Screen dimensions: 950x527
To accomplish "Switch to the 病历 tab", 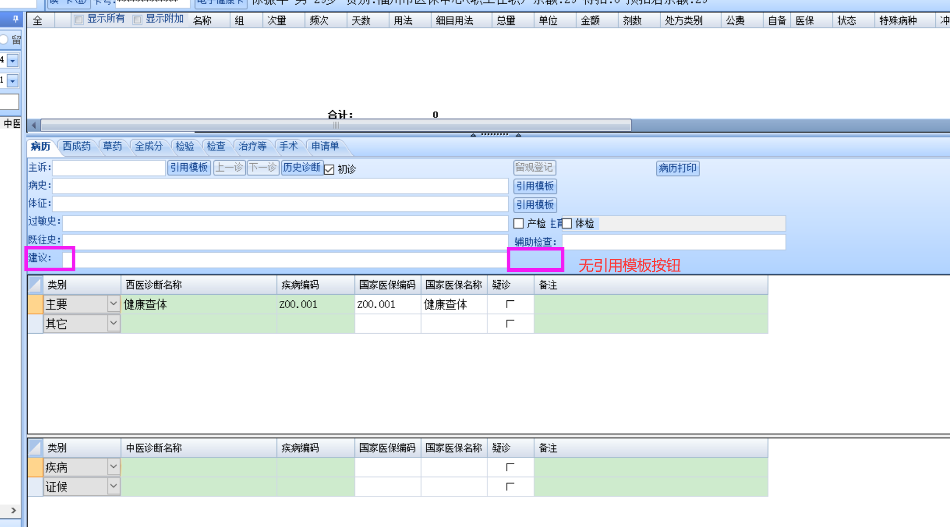I will point(41,147).
